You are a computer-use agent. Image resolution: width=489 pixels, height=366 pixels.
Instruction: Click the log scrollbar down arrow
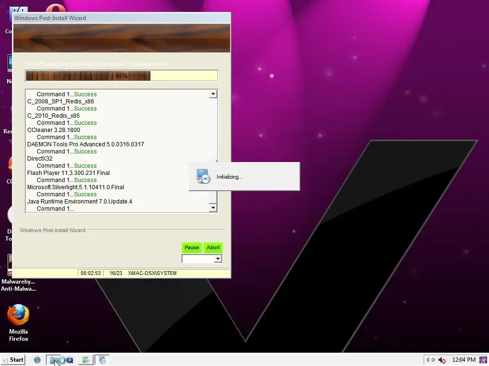pyautogui.click(x=213, y=208)
